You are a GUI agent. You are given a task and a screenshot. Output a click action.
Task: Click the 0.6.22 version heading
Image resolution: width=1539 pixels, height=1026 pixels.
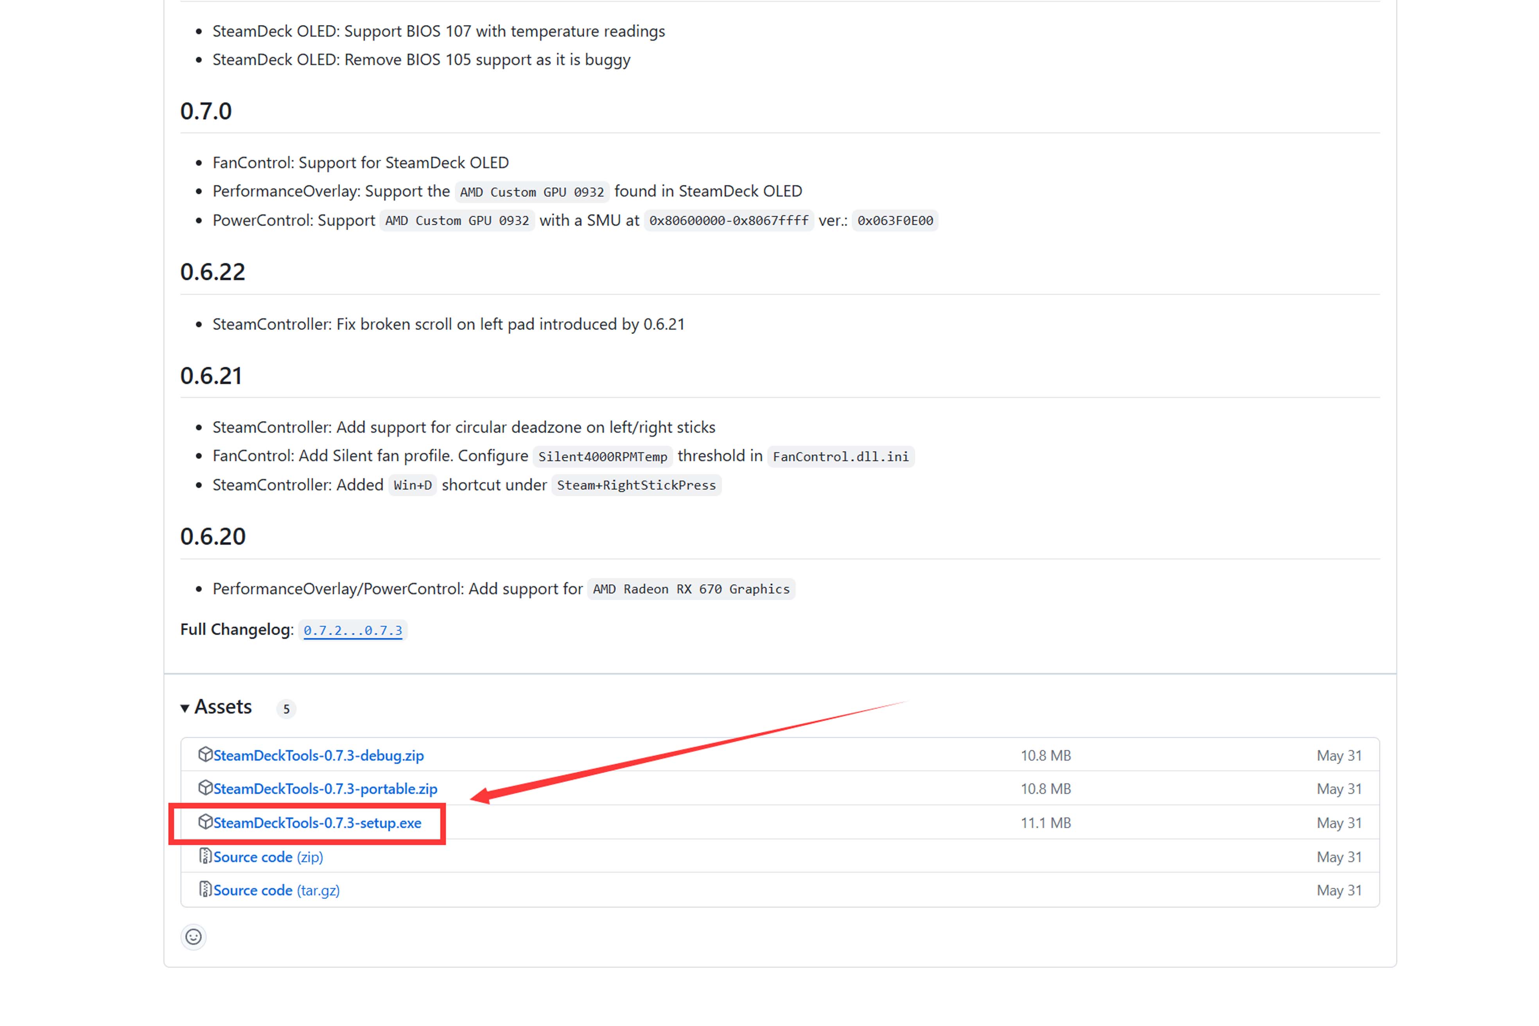click(x=213, y=272)
